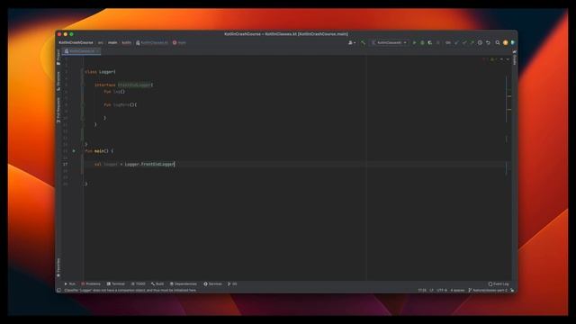Click the class Logger declaration line
Viewport: 576px width, 324px height.
pyautogui.click(x=100, y=72)
